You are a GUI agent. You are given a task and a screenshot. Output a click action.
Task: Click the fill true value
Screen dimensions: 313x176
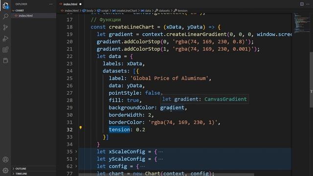(x=133, y=100)
